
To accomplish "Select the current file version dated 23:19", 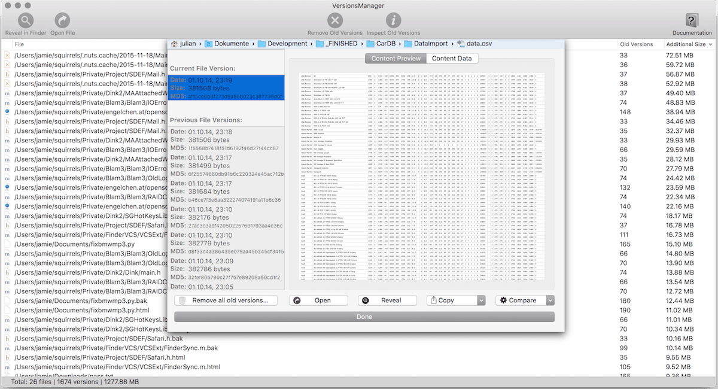I will click(x=226, y=87).
